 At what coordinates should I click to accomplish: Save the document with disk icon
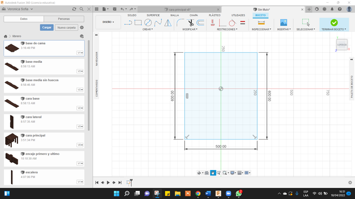[115, 9]
